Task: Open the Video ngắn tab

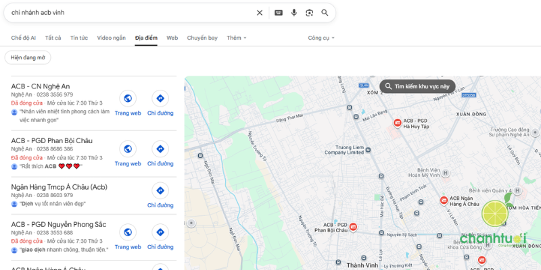Action: [111, 38]
